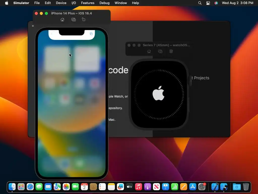The height and width of the screenshot is (194, 258).
Task: Click the watch's Digital Crown
Action: tap(190, 81)
